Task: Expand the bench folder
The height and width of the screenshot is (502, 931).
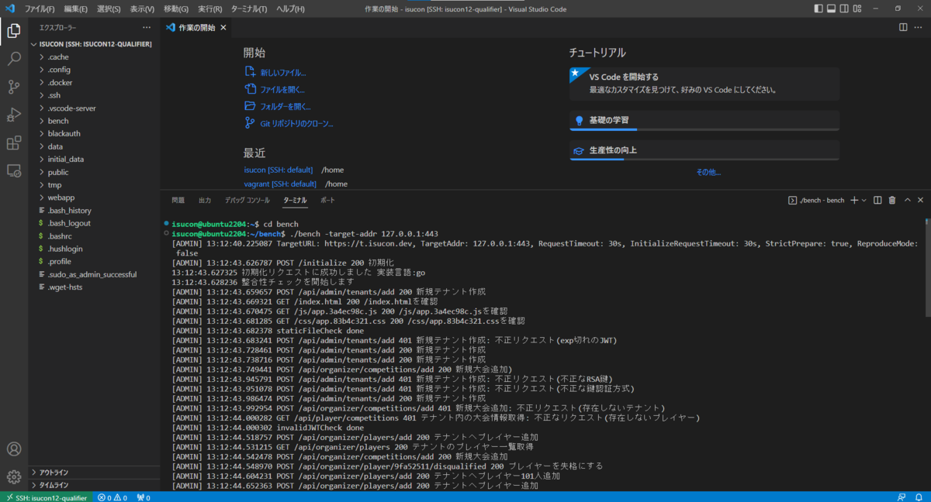Action: click(94, 121)
